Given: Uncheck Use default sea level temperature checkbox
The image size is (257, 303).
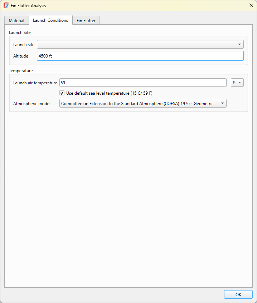Looking at the screenshot, I should (x=62, y=93).
